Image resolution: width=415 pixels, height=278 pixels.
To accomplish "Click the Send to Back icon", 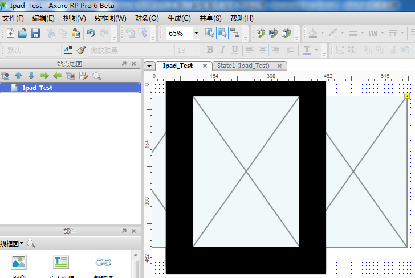I will 380,50.
